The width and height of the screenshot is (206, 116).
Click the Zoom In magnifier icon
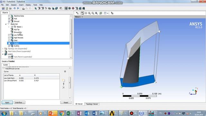pyautogui.click(x=89, y=13)
